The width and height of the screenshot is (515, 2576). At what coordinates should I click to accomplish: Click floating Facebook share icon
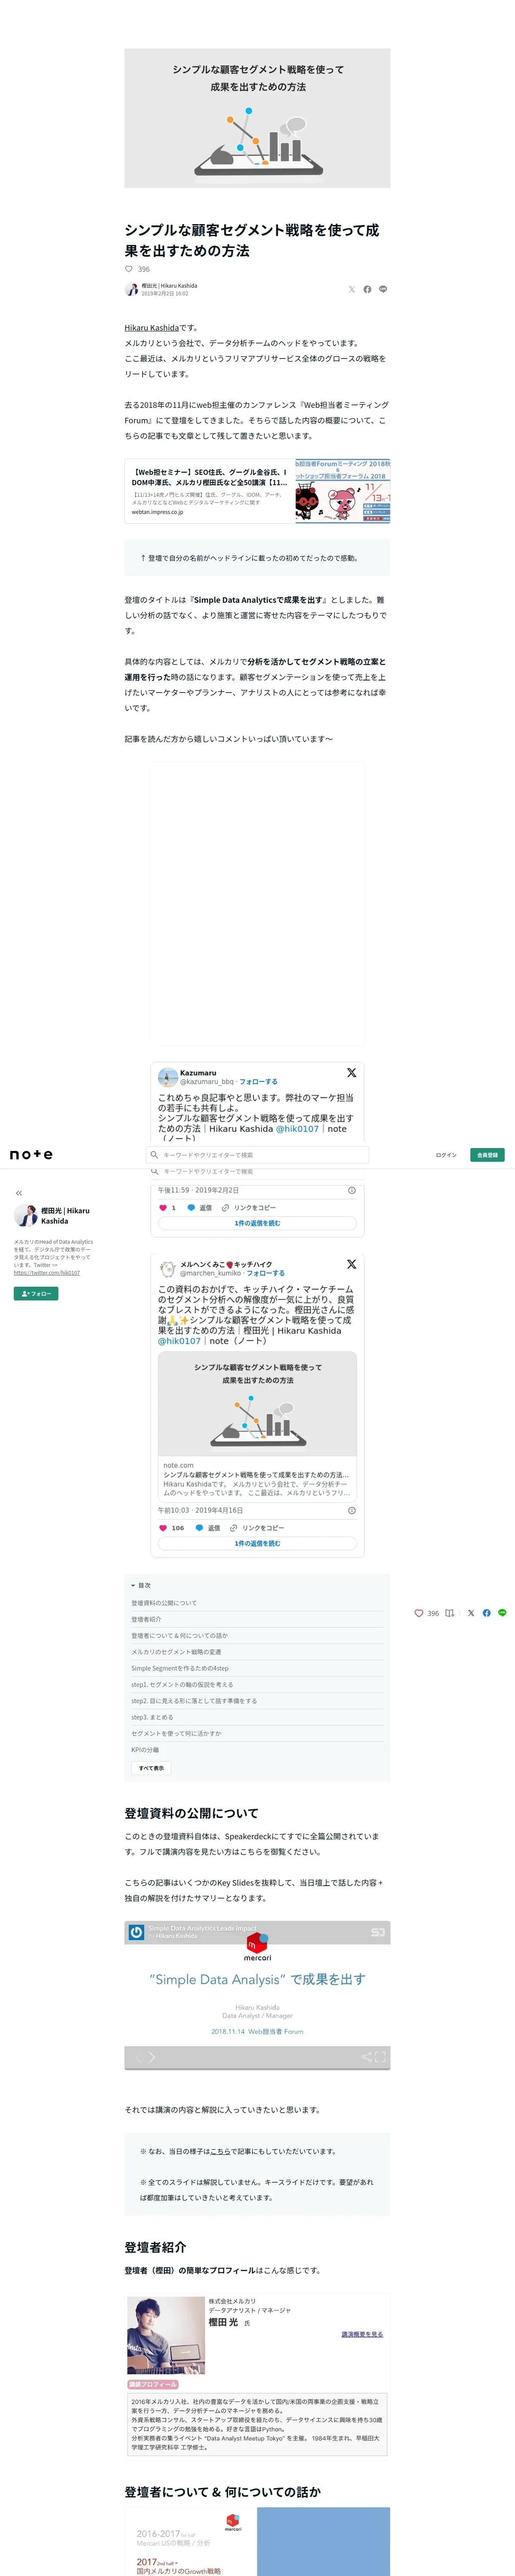(x=487, y=1613)
